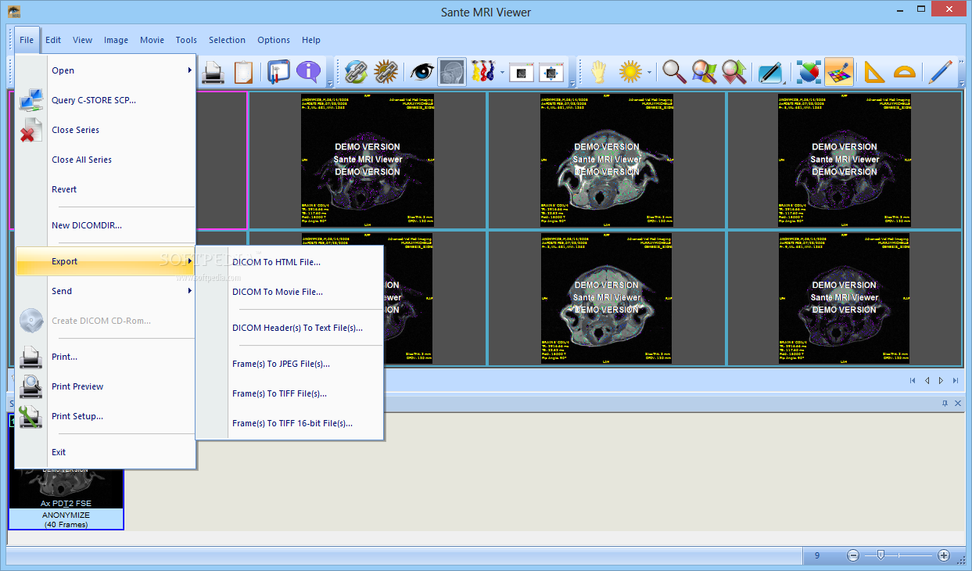The image size is (972, 571).
Task: Select New DICOMDIR in File menu
Action: [x=106, y=225]
